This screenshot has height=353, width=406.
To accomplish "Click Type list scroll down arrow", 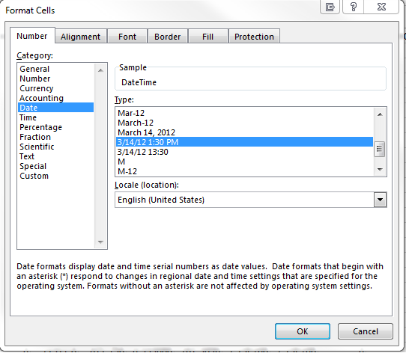I will click(x=380, y=170).
